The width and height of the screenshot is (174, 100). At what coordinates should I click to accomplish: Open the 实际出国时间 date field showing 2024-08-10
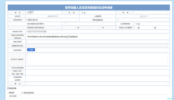[x=52, y=20]
